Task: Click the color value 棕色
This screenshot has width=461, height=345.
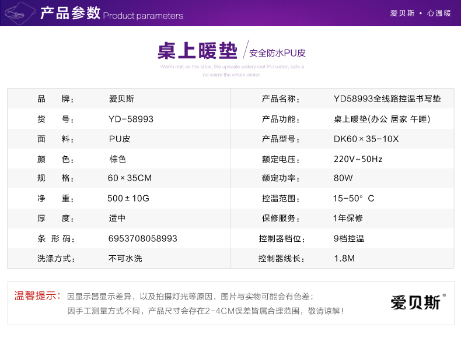Action: [118, 159]
